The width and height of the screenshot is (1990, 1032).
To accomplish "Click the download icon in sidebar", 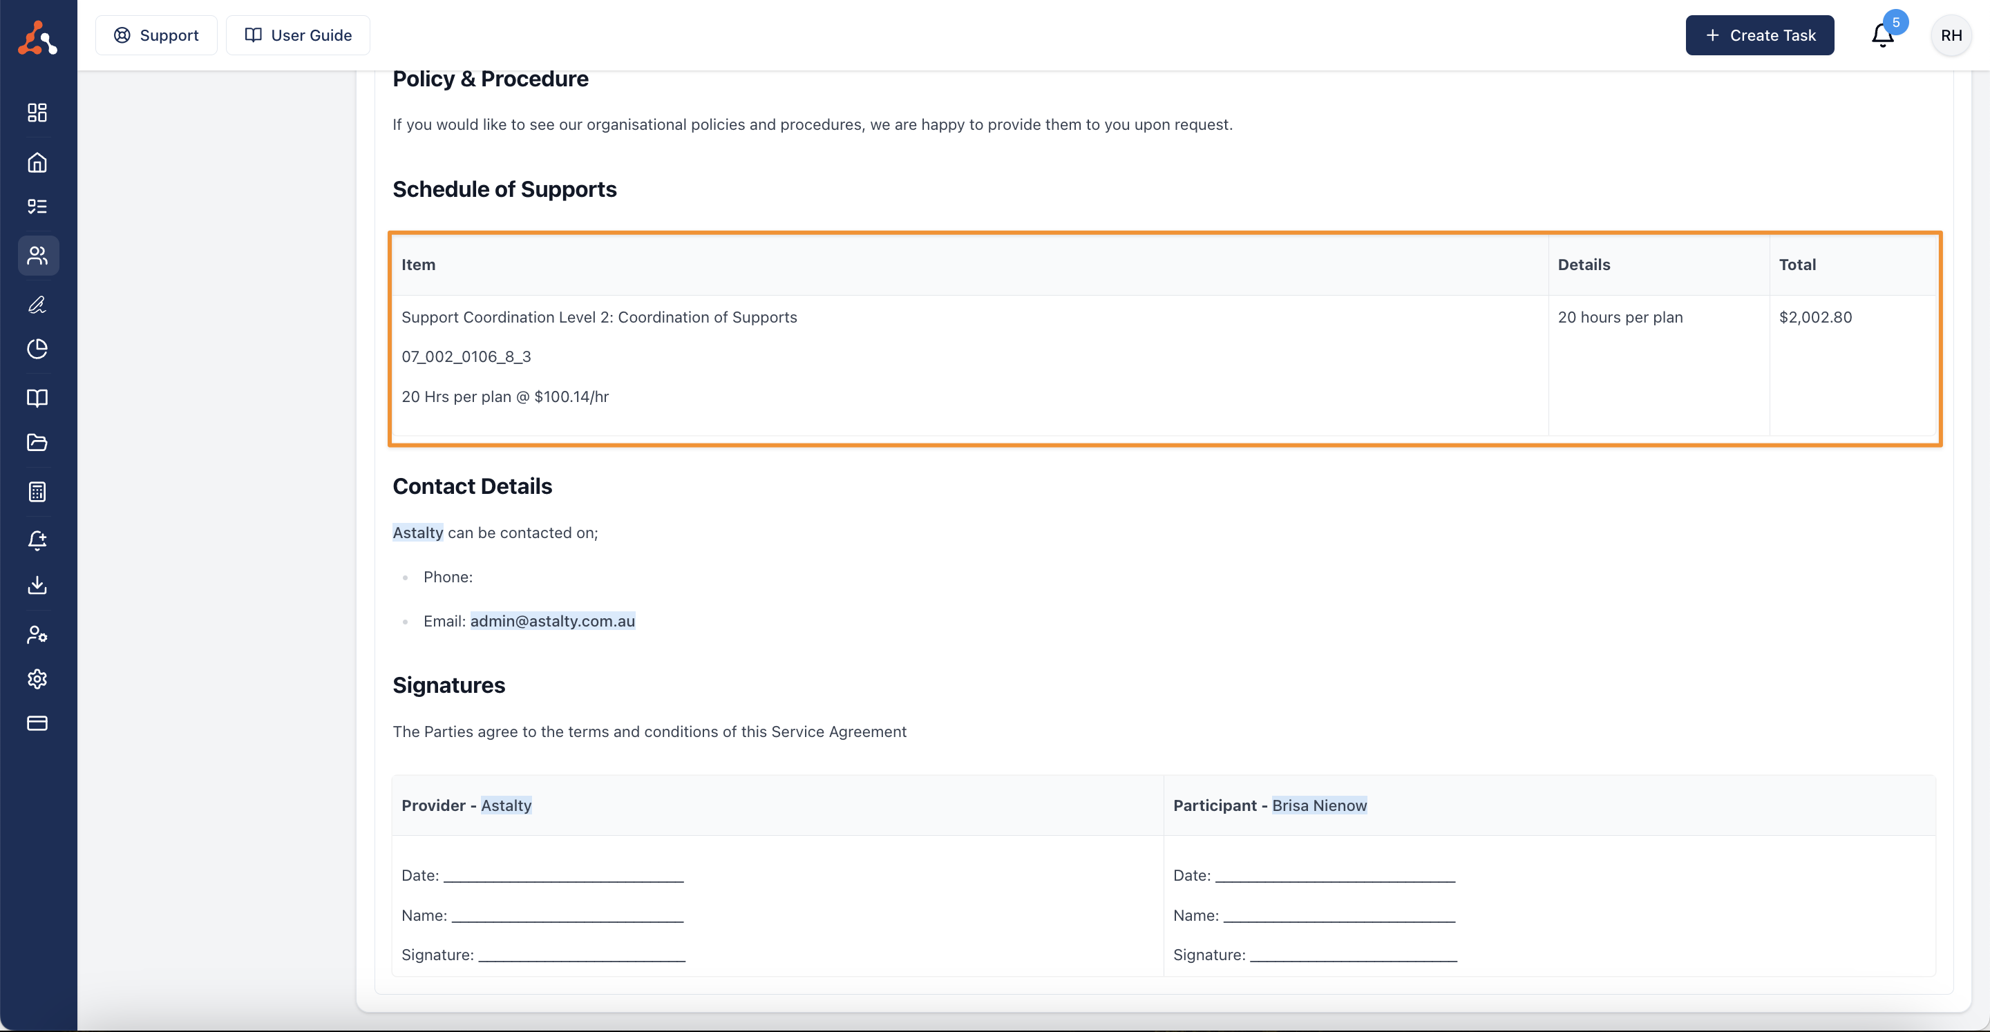I will (37, 585).
